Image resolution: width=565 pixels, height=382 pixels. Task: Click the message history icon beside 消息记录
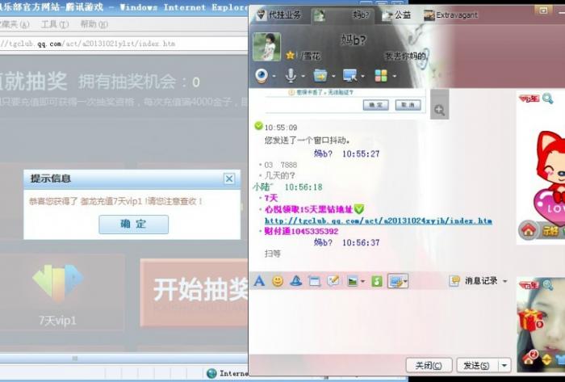(x=454, y=281)
